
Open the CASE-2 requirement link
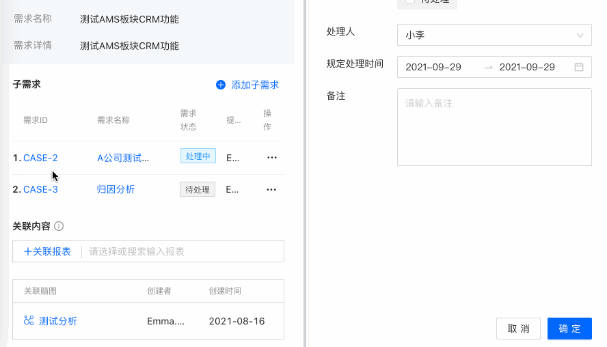(40, 158)
